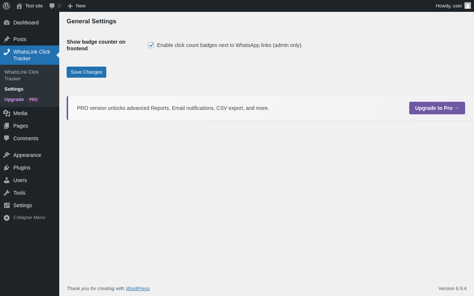Open the comments bubble in admin bar
This screenshot has width=474, height=296.
coord(52,6)
